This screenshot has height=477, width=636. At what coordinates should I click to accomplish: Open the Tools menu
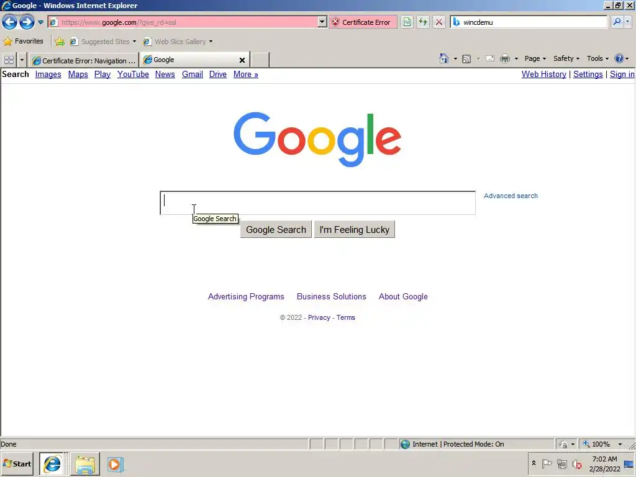(597, 58)
